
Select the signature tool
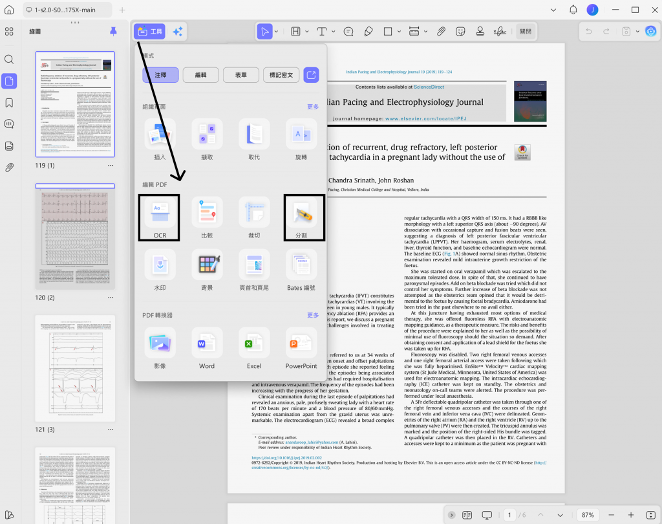(x=500, y=31)
